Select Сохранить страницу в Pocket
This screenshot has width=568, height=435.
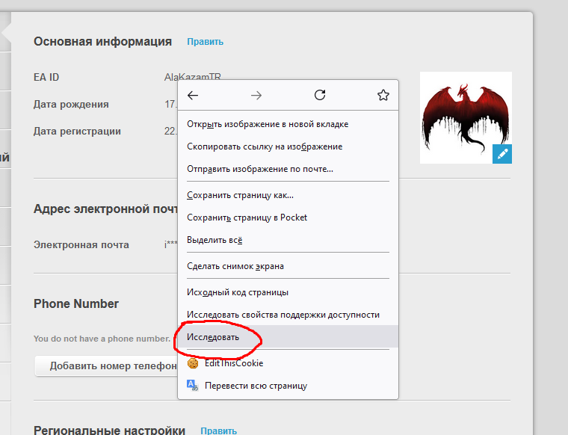(x=288, y=217)
